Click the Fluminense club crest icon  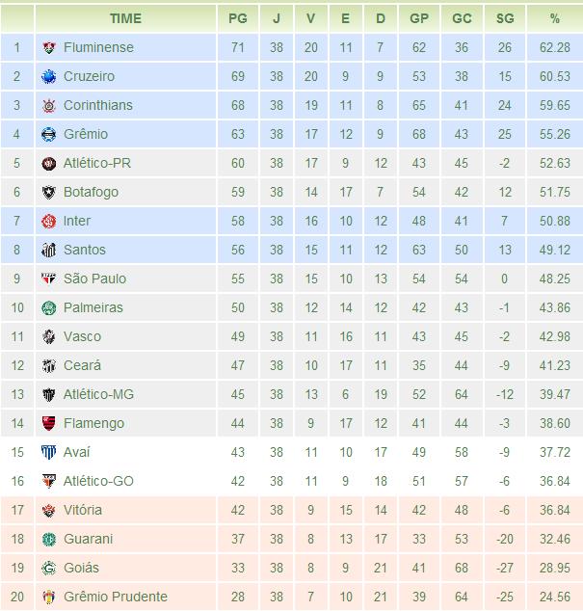coord(49,47)
